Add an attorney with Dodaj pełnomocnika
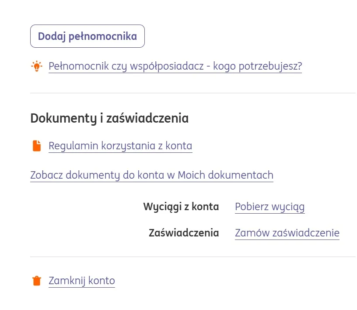357x310 pixels. click(87, 36)
